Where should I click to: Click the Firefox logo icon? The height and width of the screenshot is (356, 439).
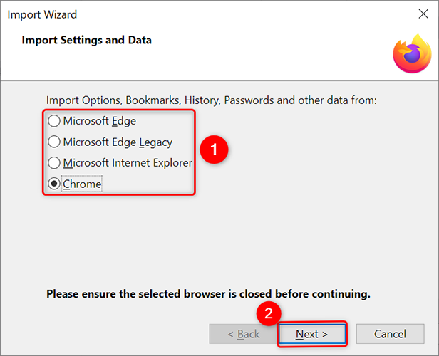tap(412, 54)
